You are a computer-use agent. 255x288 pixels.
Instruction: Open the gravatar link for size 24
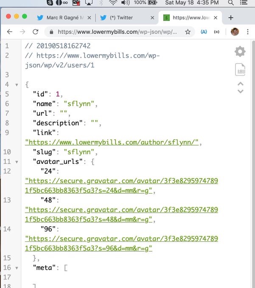121,186
